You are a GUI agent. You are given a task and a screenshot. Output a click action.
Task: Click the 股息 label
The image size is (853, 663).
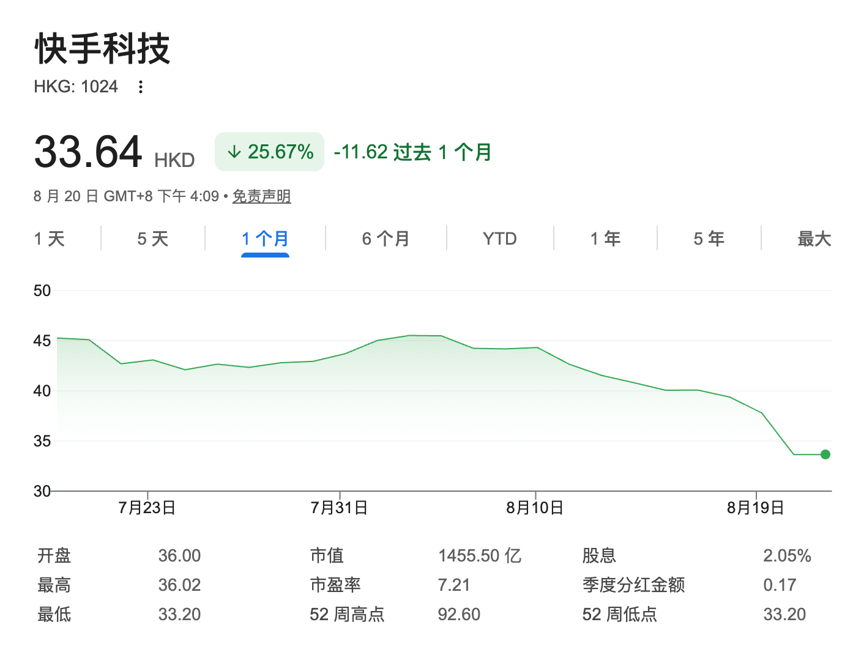tap(599, 555)
